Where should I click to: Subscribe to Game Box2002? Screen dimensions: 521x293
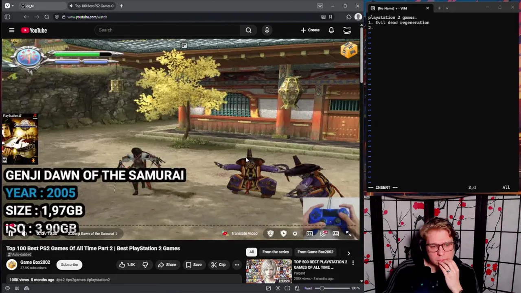click(x=69, y=265)
